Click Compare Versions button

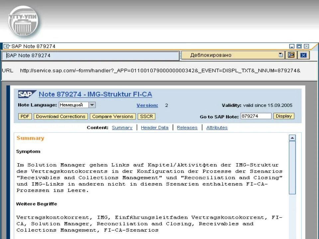[x=113, y=117]
